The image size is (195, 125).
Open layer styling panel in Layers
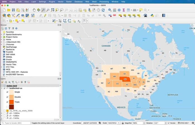tap(2, 82)
